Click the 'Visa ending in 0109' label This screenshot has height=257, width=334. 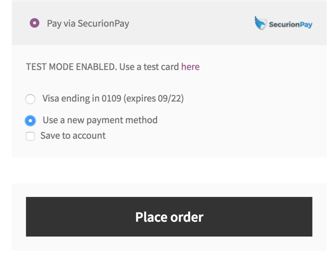pos(82,98)
